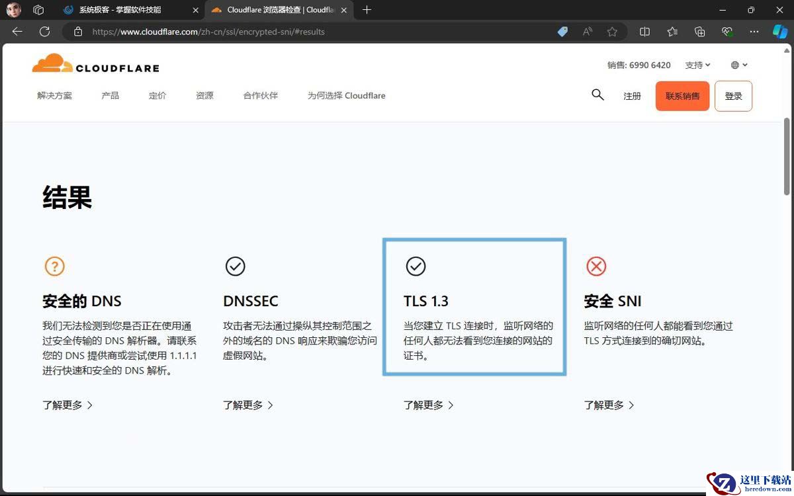Click 了解更多 under 安全 SNI
The image size is (794, 496).
(609, 405)
